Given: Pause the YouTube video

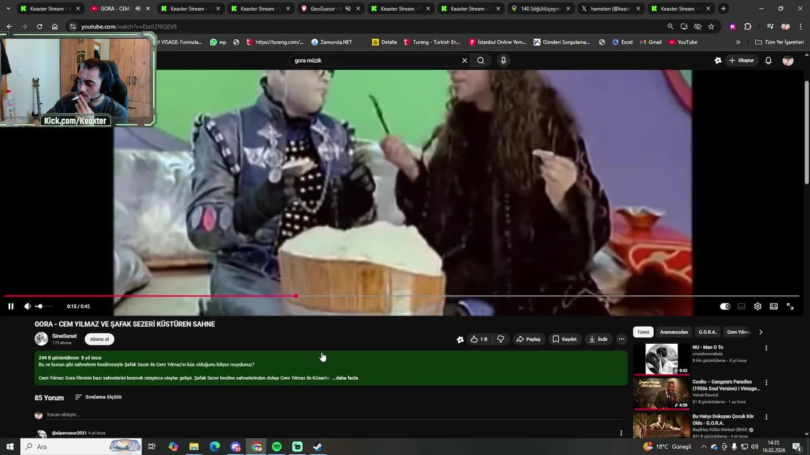Looking at the screenshot, I should pos(11,306).
